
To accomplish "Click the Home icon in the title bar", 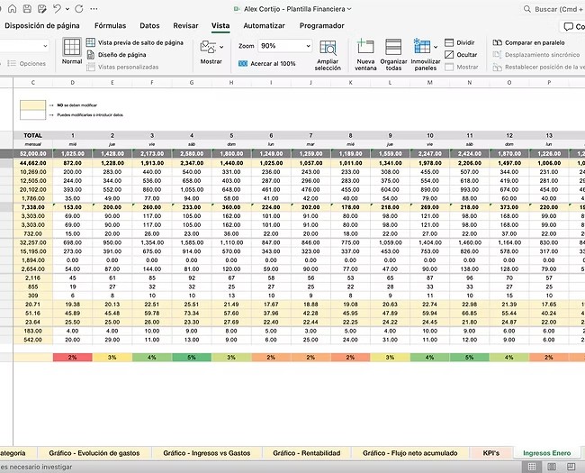I will tap(13, 9).
